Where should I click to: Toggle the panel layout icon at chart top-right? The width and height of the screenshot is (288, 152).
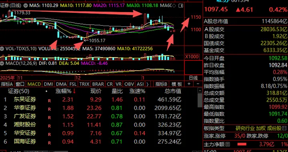click(x=181, y=6)
